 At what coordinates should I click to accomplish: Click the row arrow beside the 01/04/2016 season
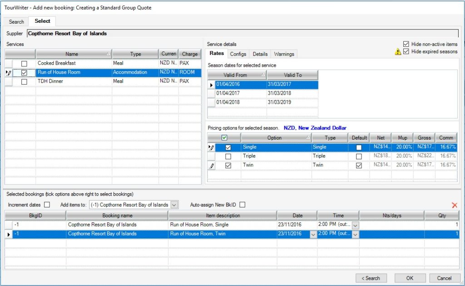(x=211, y=85)
